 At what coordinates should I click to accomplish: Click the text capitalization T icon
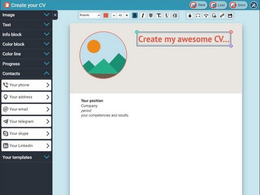click(x=159, y=15)
